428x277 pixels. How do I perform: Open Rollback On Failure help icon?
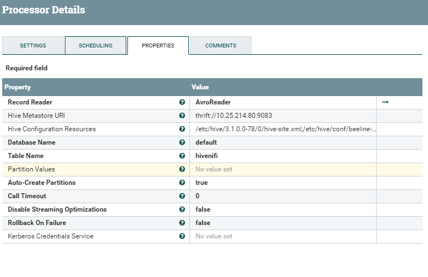(x=182, y=223)
